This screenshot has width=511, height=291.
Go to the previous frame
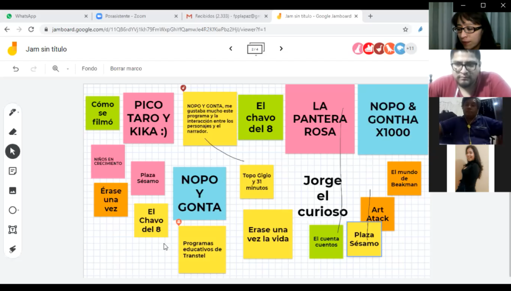(x=231, y=48)
